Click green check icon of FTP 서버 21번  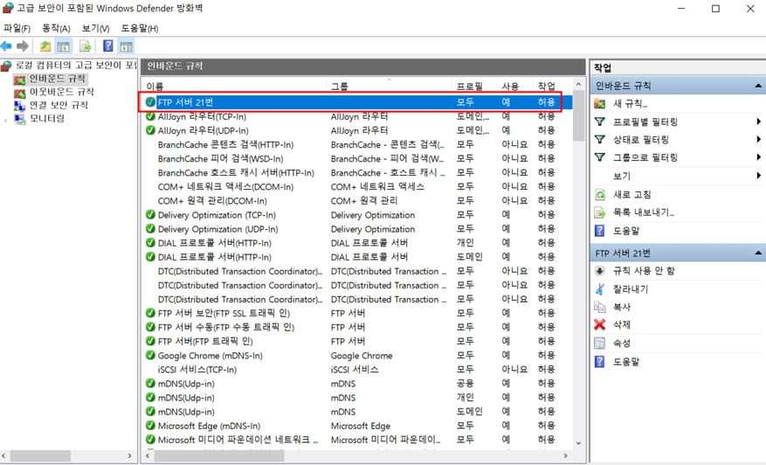point(150,102)
